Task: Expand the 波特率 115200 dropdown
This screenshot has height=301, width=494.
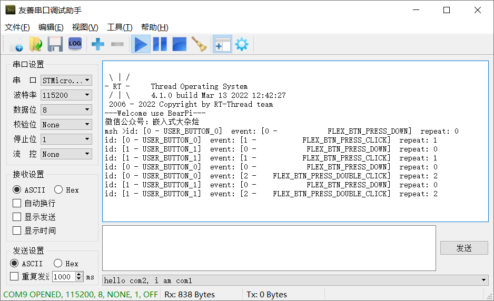Action: (x=66, y=95)
